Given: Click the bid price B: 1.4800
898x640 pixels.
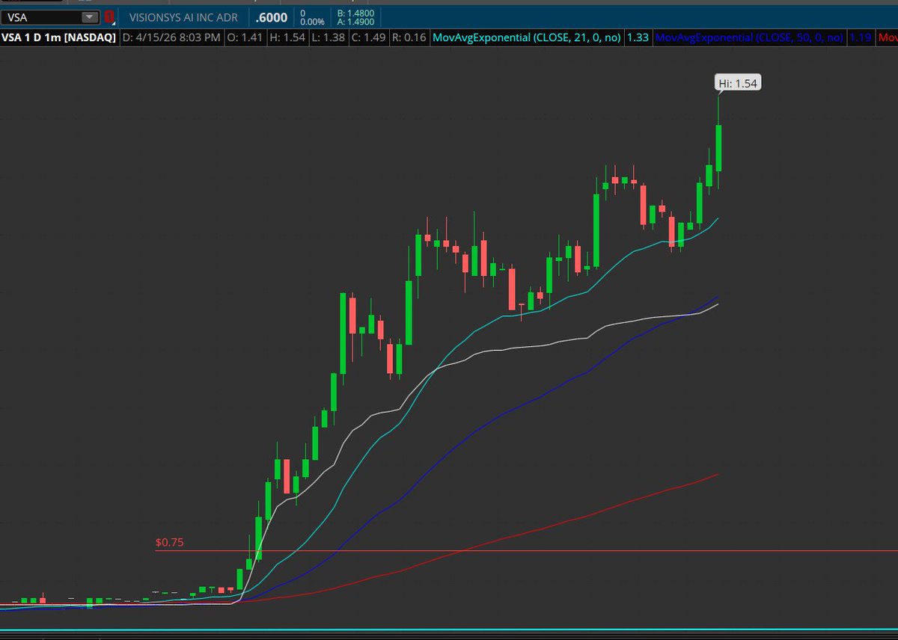Looking at the screenshot, I should pos(356,13).
